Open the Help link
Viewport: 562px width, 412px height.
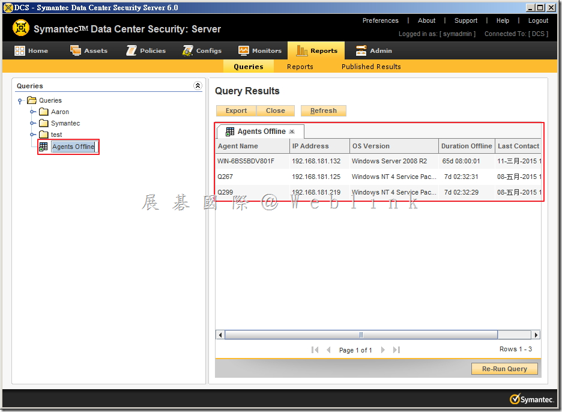[503, 20]
